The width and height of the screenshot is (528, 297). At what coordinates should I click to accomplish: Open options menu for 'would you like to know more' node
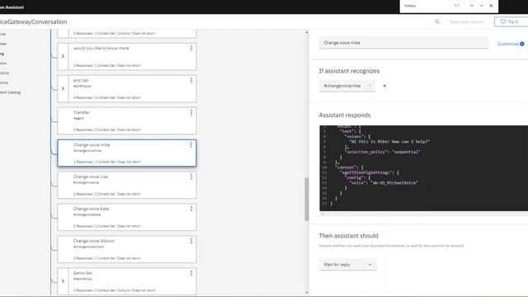(191, 48)
